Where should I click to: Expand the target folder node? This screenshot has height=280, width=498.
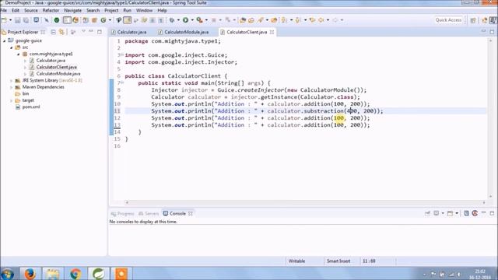12,100
